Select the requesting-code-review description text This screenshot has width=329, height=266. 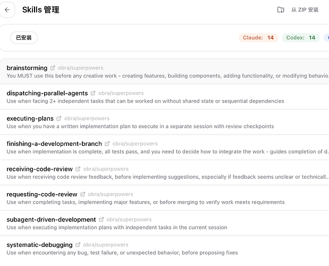tap(146, 202)
